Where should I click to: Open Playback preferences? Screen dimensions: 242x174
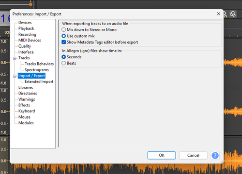[26, 28]
